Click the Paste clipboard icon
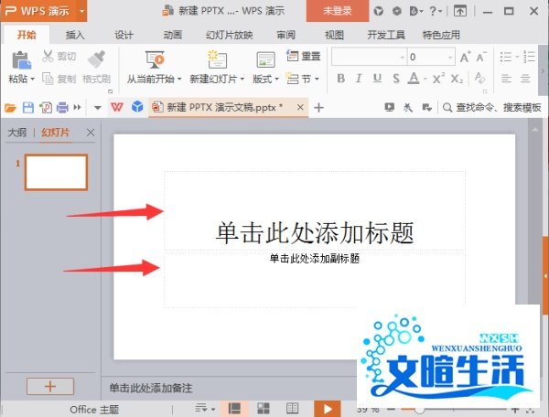549x417 pixels. tap(21, 59)
